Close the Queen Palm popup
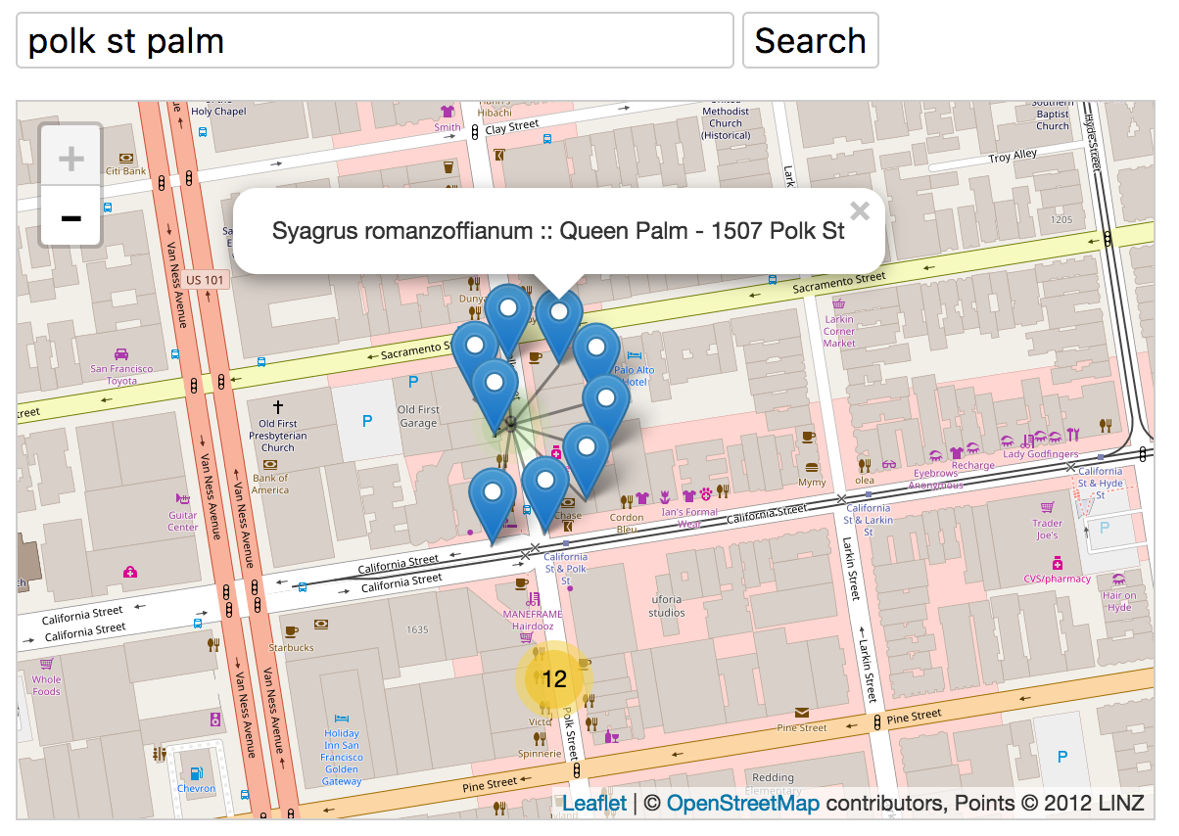The height and width of the screenshot is (836, 1179). pos(860,209)
